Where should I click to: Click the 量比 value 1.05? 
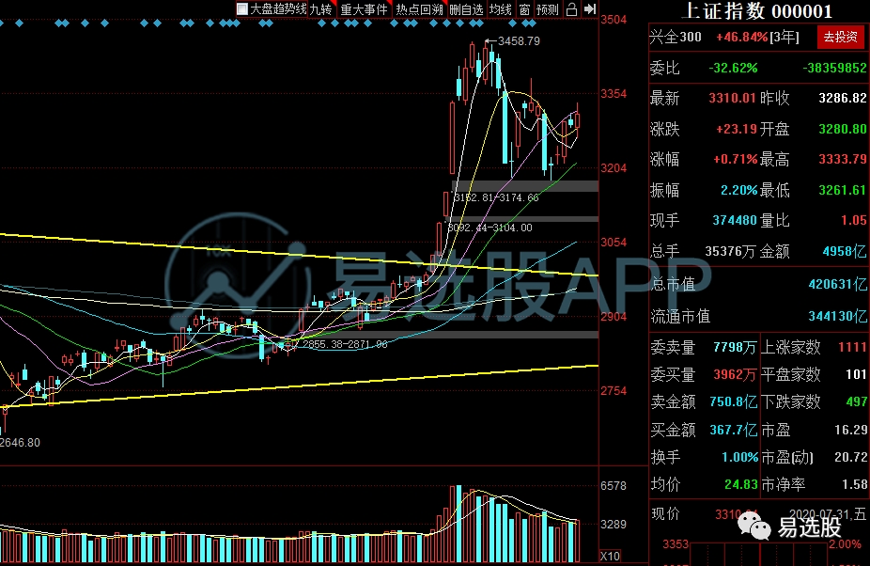pyautogui.click(x=853, y=221)
